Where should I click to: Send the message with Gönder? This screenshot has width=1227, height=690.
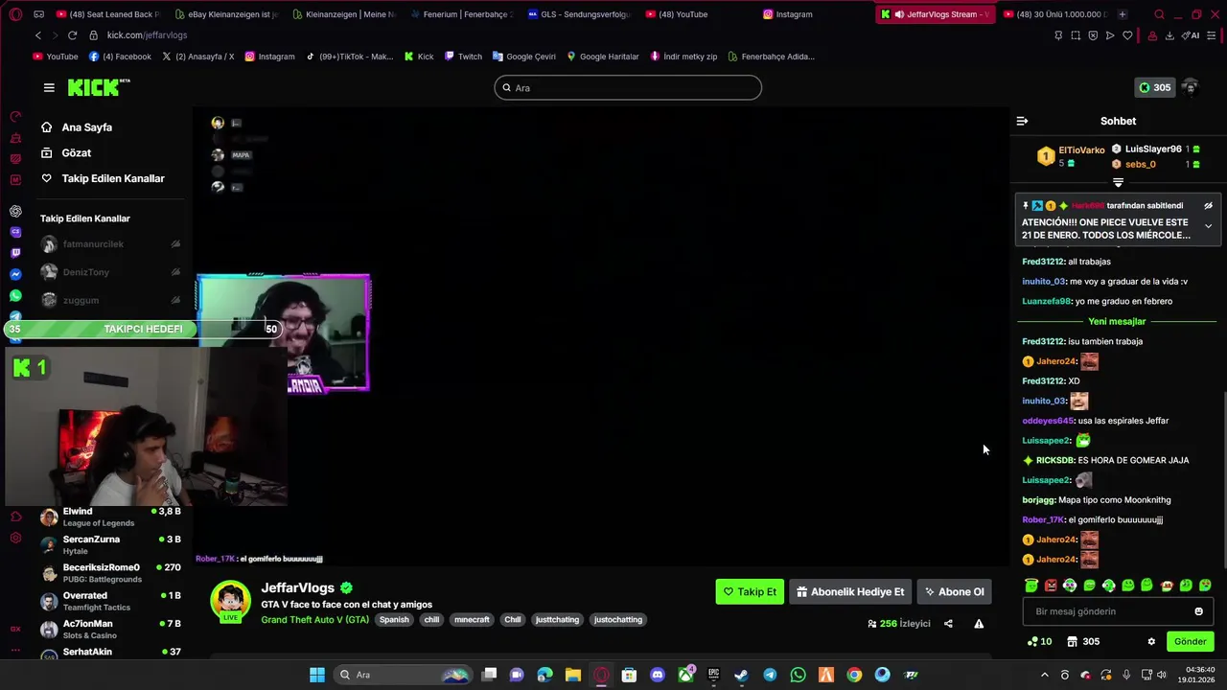1191,641
